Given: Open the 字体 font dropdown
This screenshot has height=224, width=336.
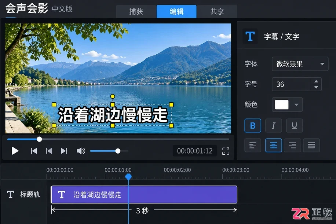Looking at the screenshot, I should coord(300,64).
